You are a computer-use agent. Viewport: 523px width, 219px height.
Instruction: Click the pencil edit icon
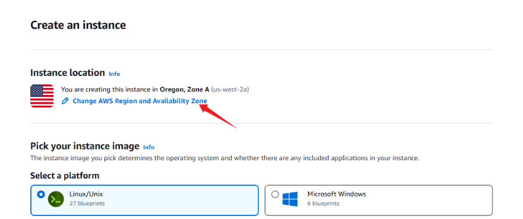65,101
